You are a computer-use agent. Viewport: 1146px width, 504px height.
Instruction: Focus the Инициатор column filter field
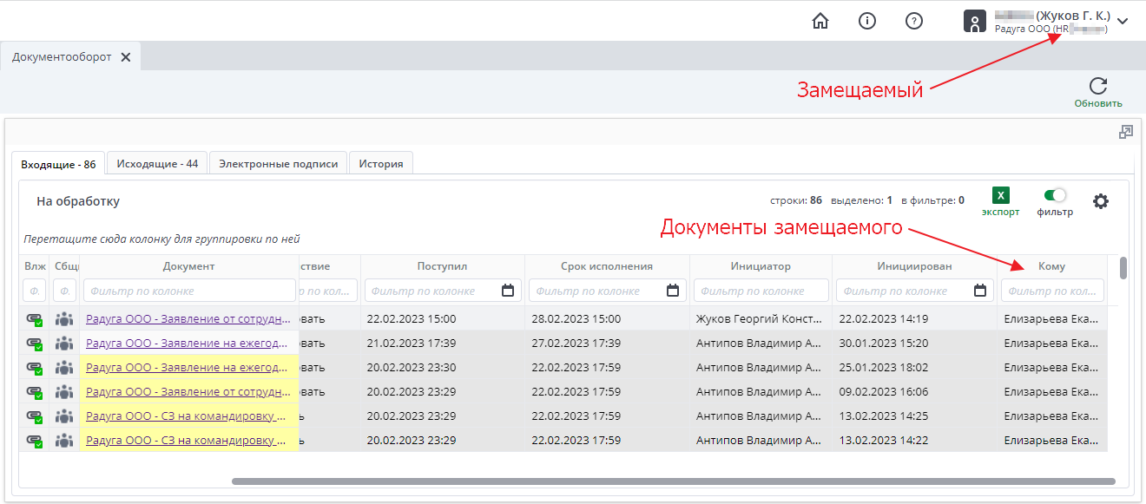(x=761, y=291)
